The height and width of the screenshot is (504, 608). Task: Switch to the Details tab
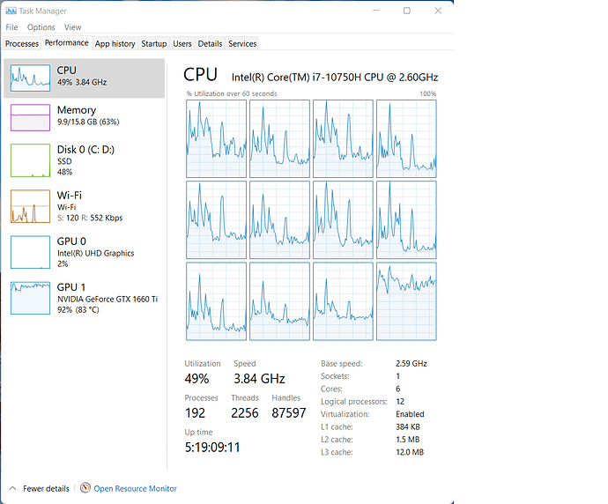point(211,44)
